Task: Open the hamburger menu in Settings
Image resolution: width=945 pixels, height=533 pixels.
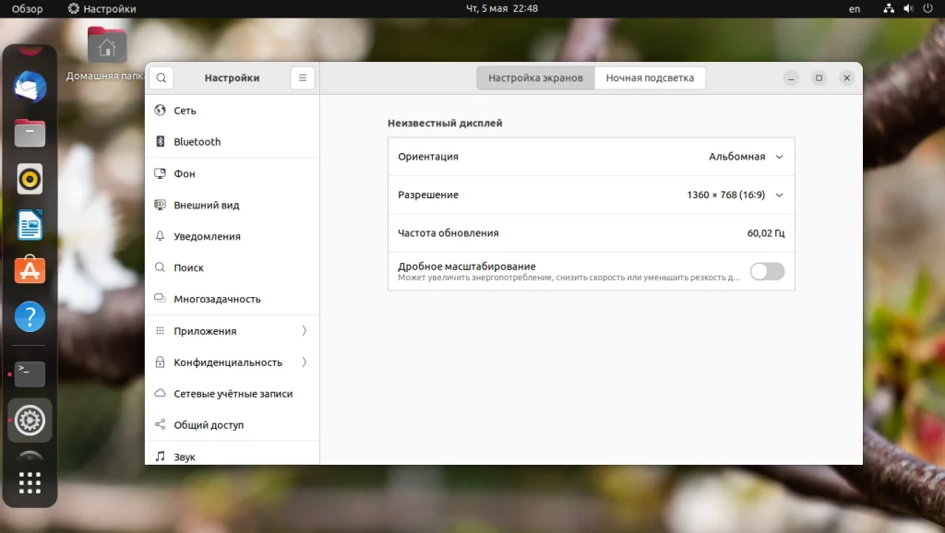Action: [x=302, y=77]
